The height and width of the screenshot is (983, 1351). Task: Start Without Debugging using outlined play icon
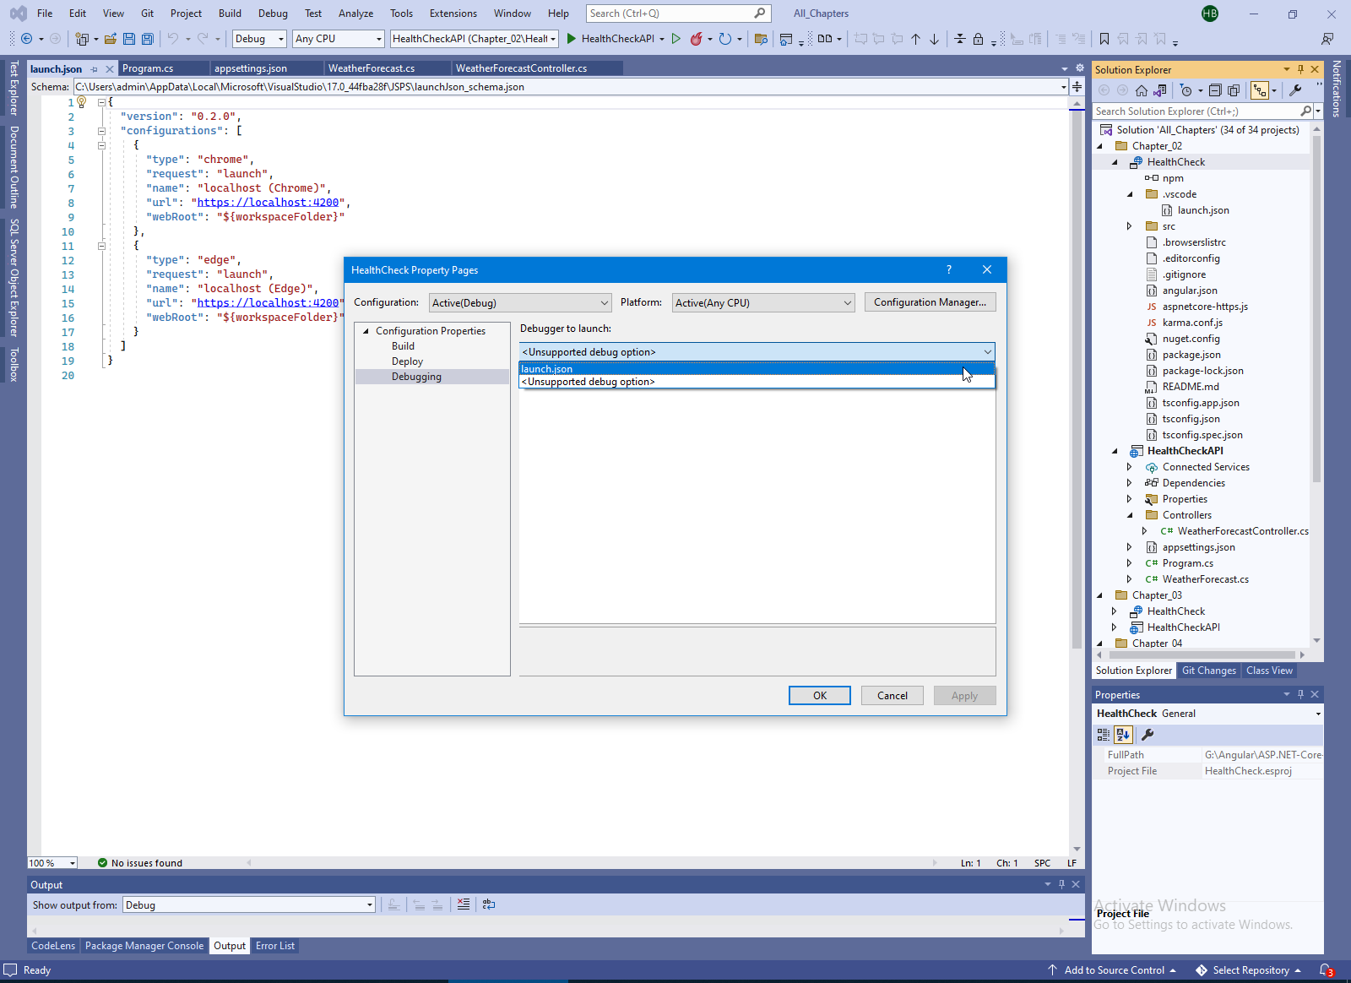click(x=676, y=39)
